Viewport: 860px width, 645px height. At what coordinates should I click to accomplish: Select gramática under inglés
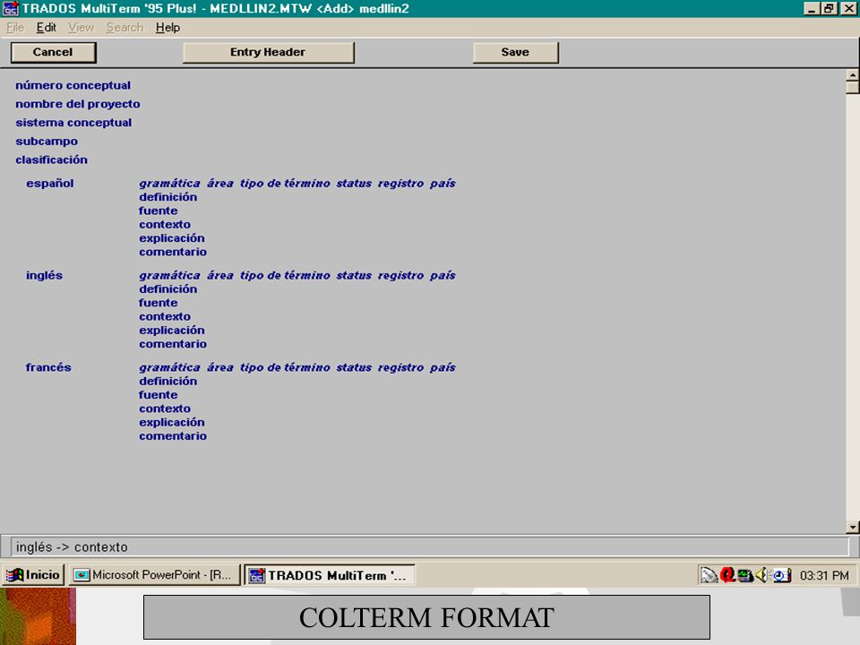[169, 276]
